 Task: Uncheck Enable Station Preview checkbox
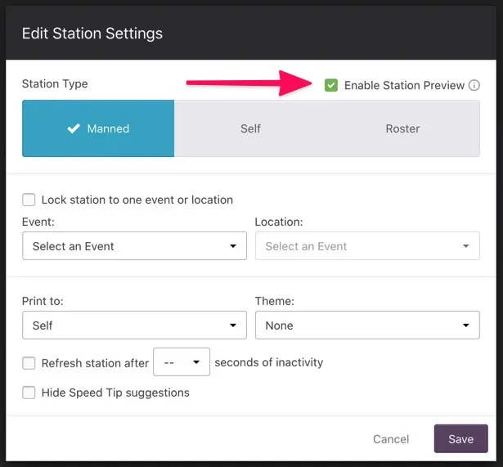point(331,85)
